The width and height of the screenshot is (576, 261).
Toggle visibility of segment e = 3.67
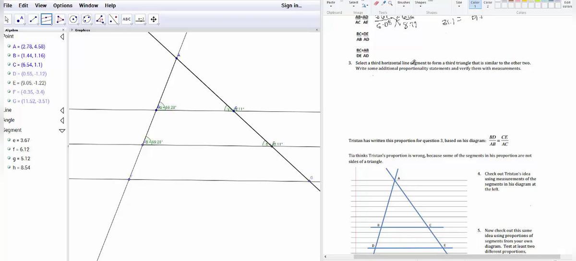pos(9,140)
